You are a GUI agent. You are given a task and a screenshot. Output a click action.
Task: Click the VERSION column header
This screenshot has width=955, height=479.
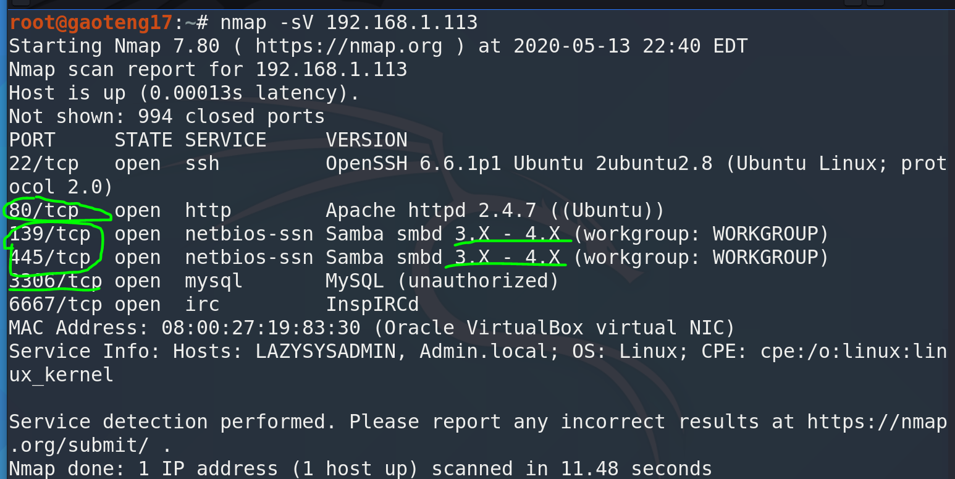(x=366, y=140)
